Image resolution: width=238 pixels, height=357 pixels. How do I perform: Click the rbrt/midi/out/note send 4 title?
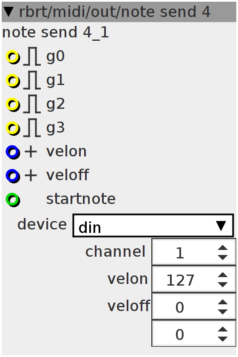[x=115, y=12]
